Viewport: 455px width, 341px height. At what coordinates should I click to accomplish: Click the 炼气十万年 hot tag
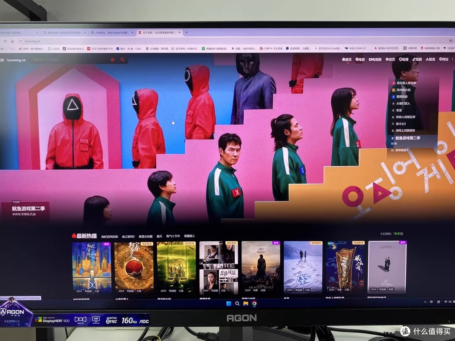coord(173,236)
